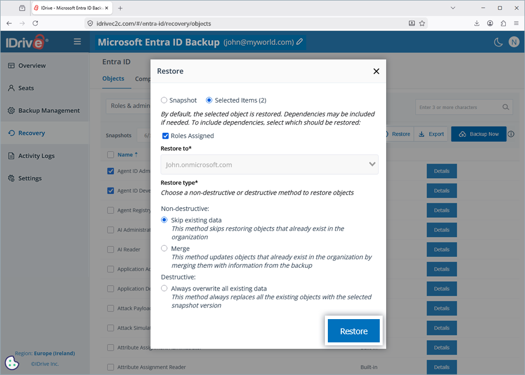The image size is (525, 375).
Task: Open browser extensions icon
Action: 503,23
